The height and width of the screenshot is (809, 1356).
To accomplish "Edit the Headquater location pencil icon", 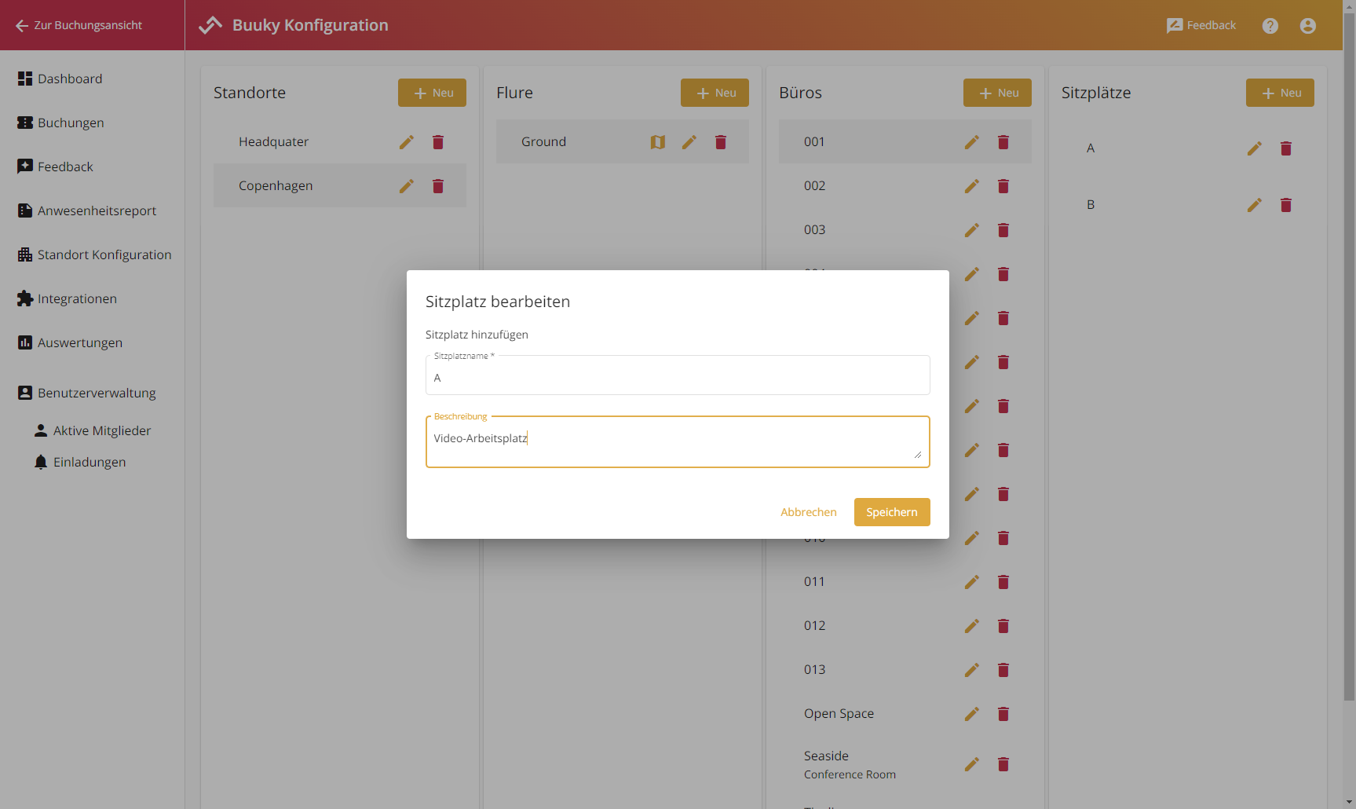I will (407, 142).
